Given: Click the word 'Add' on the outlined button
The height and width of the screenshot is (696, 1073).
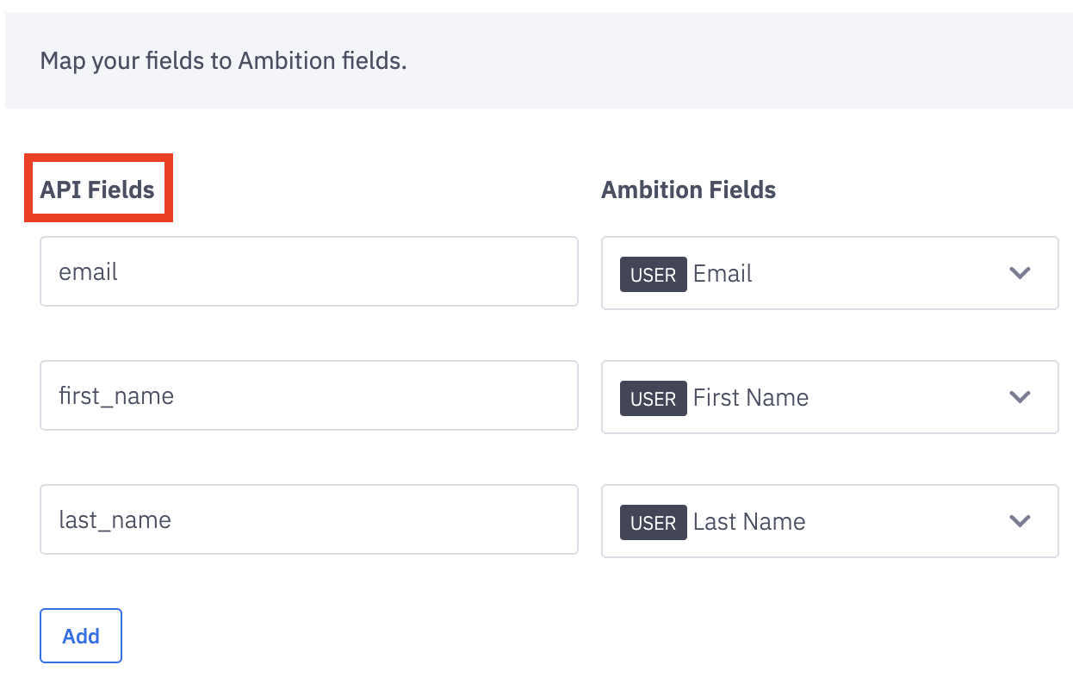Looking at the screenshot, I should click(x=81, y=637).
